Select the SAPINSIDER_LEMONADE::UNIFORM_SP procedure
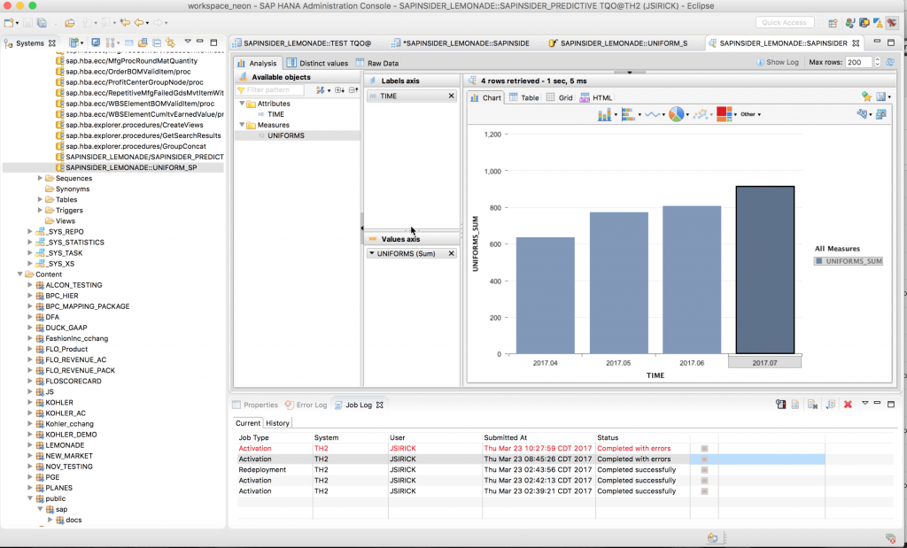 coord(131,167)
